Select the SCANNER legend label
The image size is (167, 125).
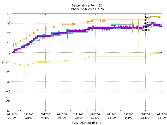(x=144, y=30)
